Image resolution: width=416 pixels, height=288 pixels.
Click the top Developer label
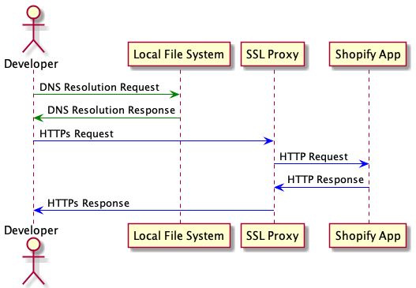click(x=31, y=64)
